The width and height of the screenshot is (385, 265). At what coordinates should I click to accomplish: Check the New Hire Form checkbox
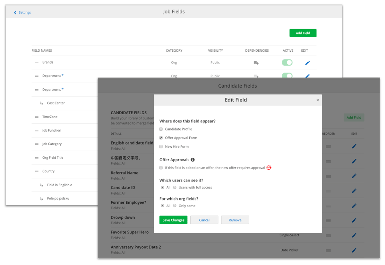tap(161, 146)
